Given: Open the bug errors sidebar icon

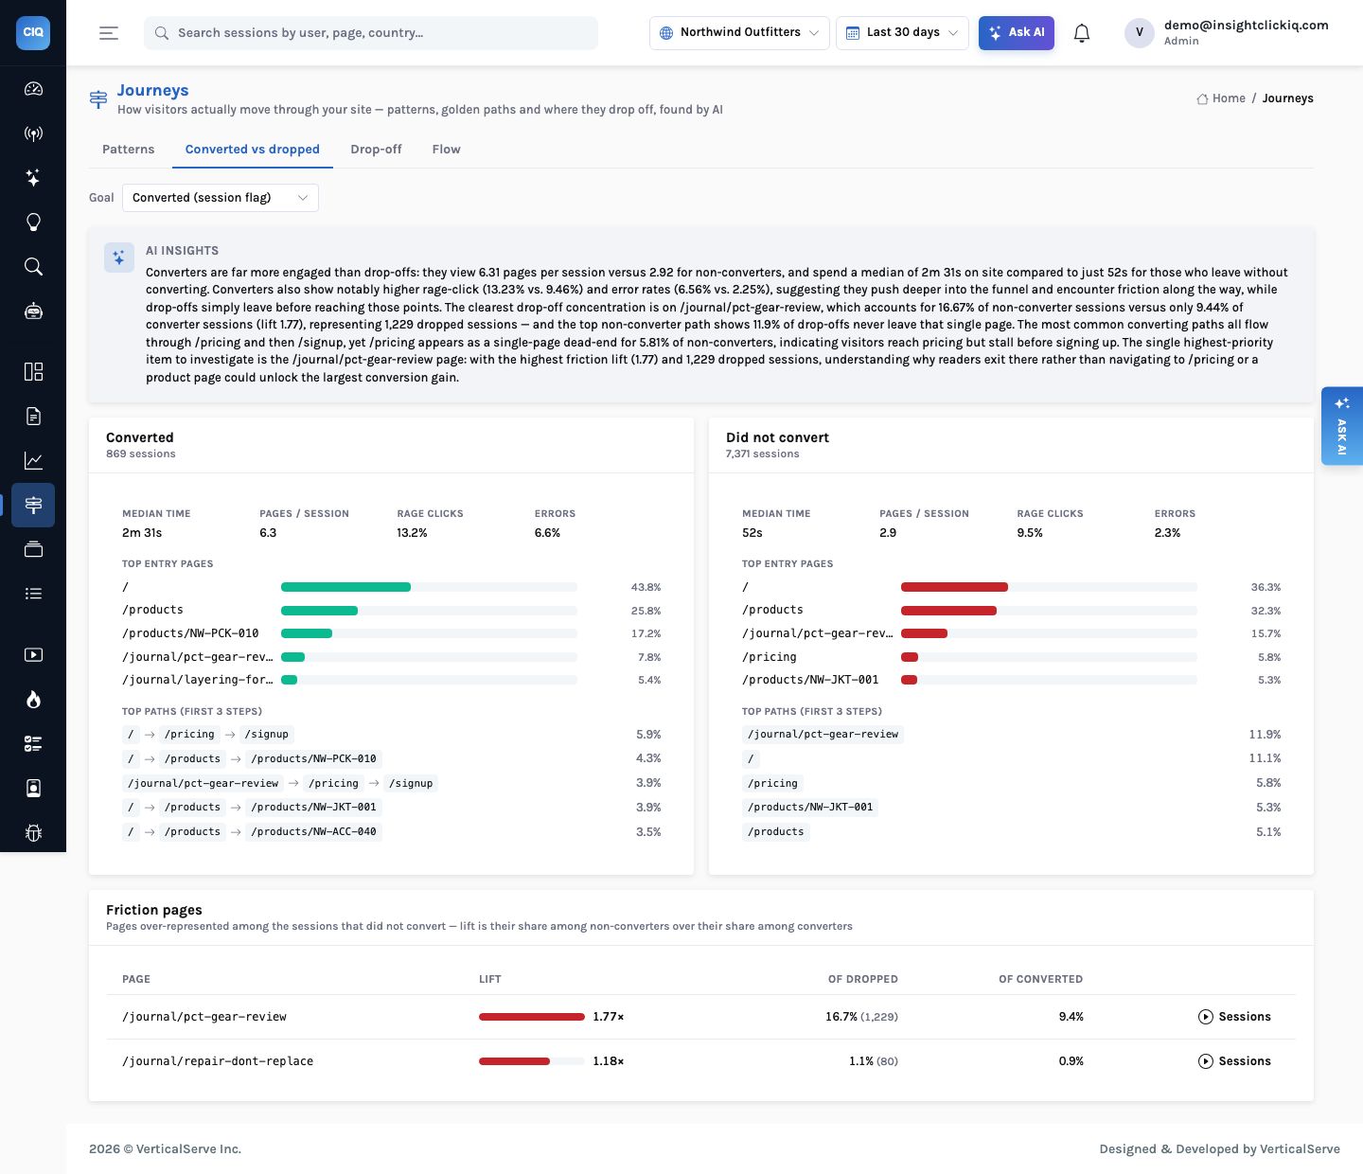Looking at the screenshot, I should (33, 833).
